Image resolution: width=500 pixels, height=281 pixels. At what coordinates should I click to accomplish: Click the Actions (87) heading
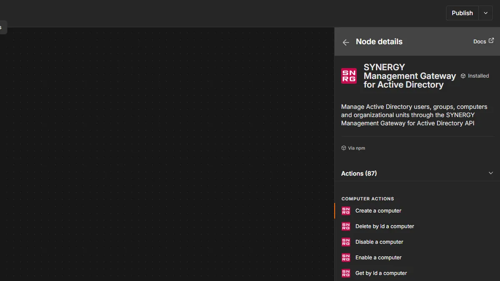click(359, 173)
